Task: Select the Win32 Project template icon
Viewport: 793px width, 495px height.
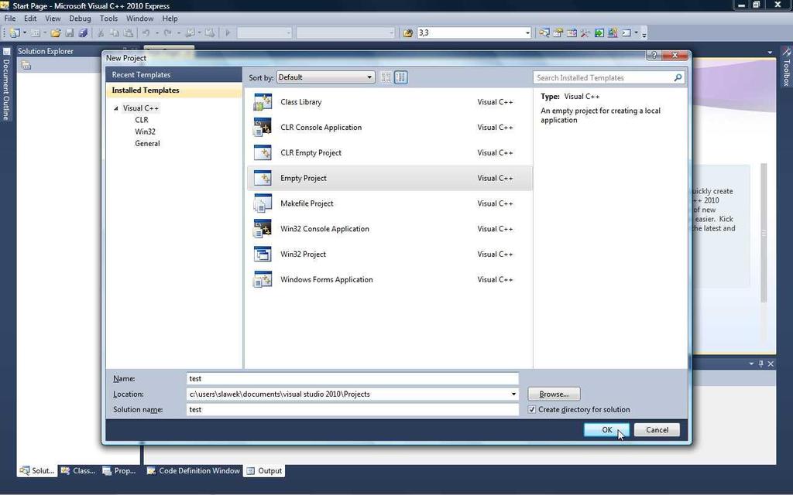Action: 263,254
